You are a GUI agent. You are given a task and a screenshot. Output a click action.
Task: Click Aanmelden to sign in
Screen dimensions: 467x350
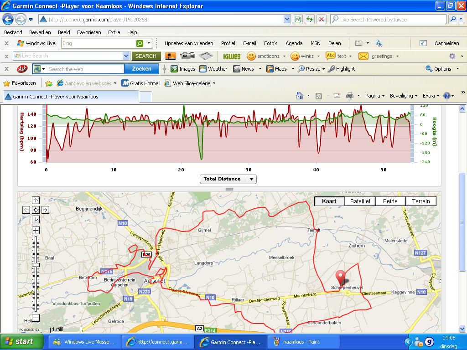[x=447, y=43]
